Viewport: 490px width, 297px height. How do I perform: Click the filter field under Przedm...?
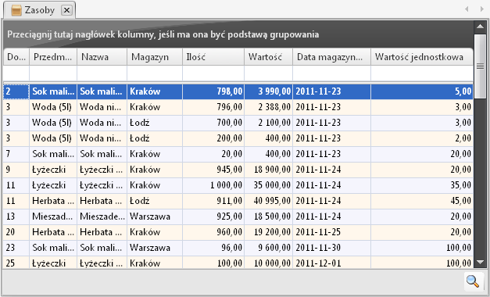point(53,73)
